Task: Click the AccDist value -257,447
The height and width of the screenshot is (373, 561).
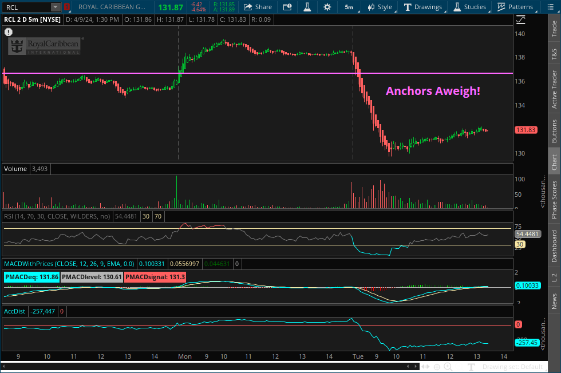Action: [x=42, y=311]
